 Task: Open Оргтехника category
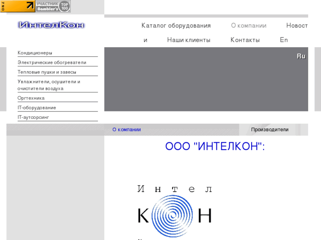[31, 98]
